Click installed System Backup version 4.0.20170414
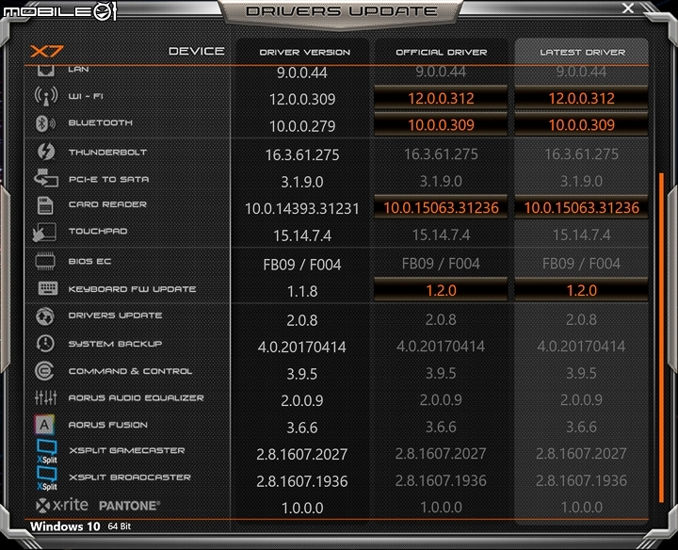678x550 pixels. [x=302, y=347]
